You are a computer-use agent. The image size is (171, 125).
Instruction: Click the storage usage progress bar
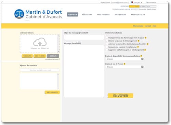click(x=143, y=6)
